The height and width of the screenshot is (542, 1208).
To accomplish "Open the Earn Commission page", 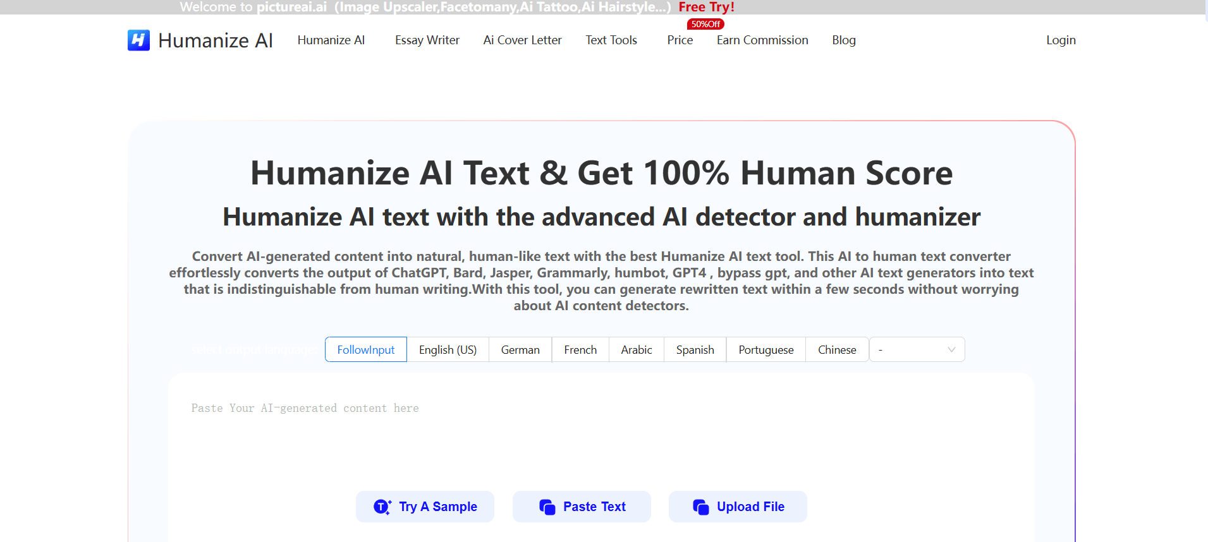I will coord(762,40).
